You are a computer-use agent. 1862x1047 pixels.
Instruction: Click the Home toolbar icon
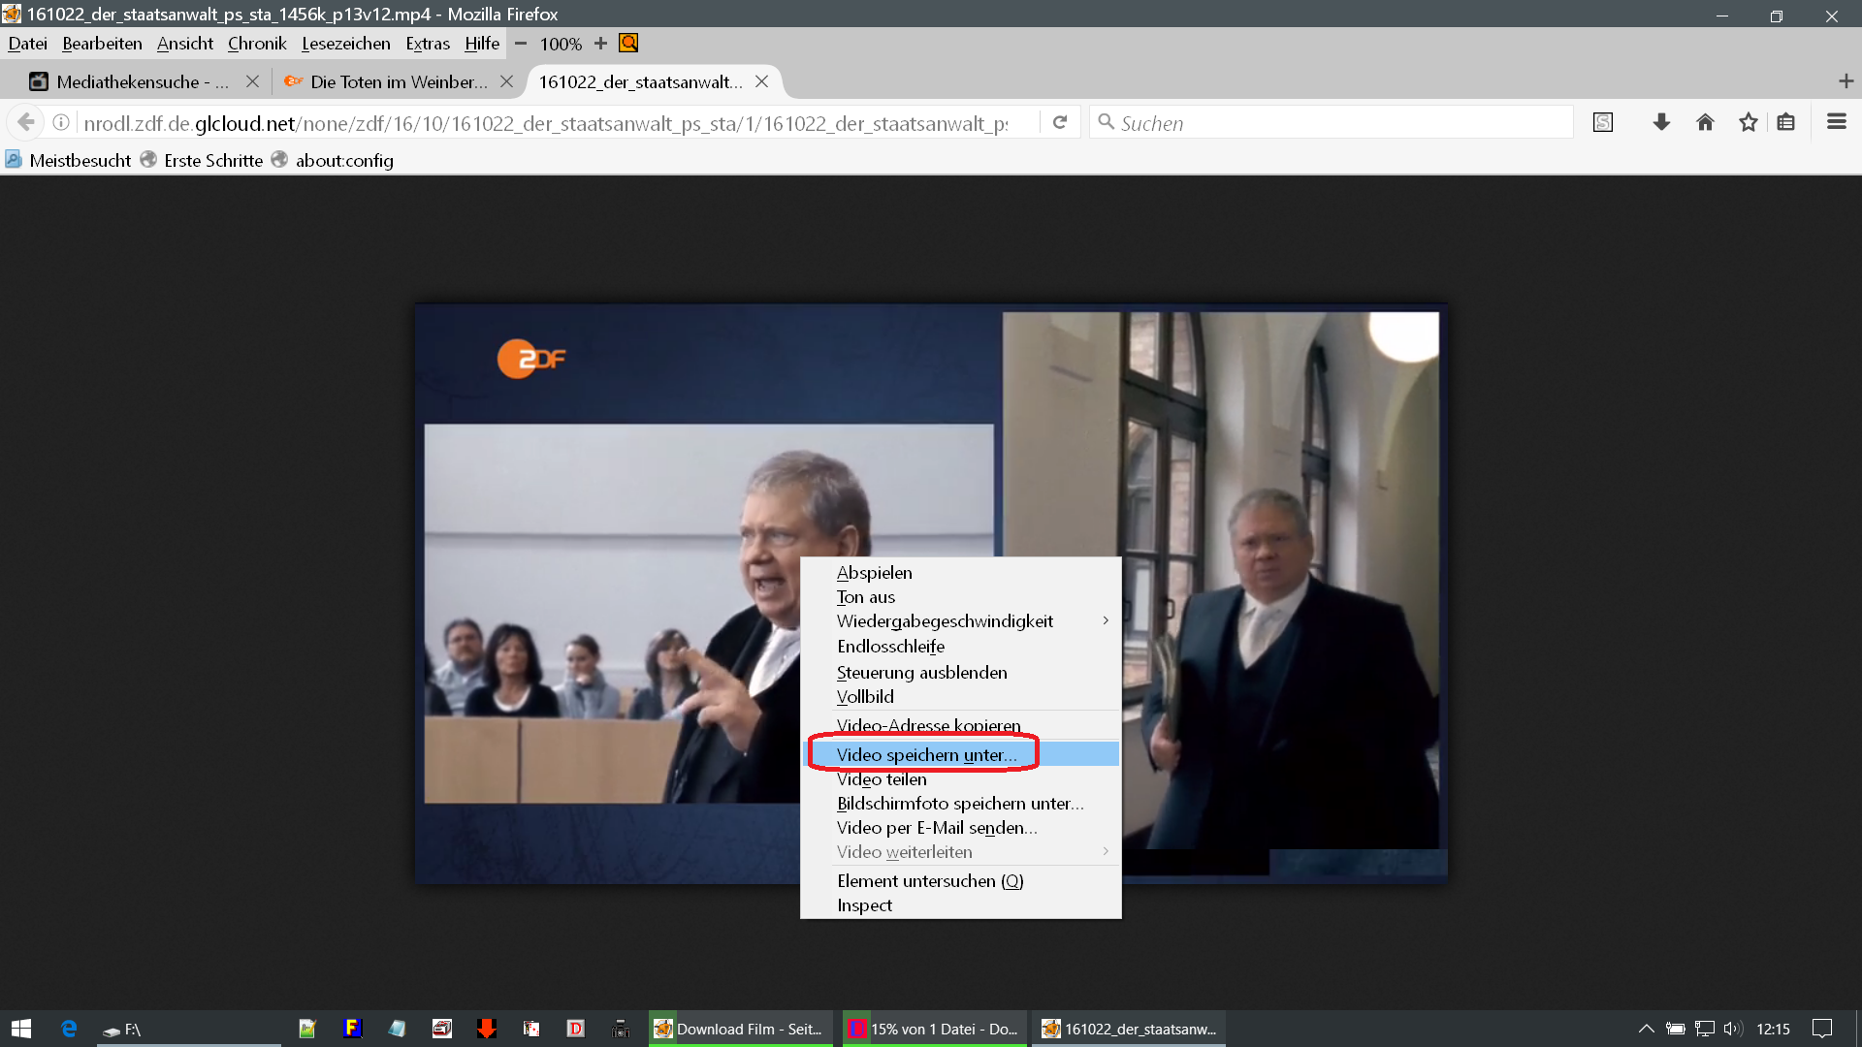pyautogui.click(x=1705, y=122)
